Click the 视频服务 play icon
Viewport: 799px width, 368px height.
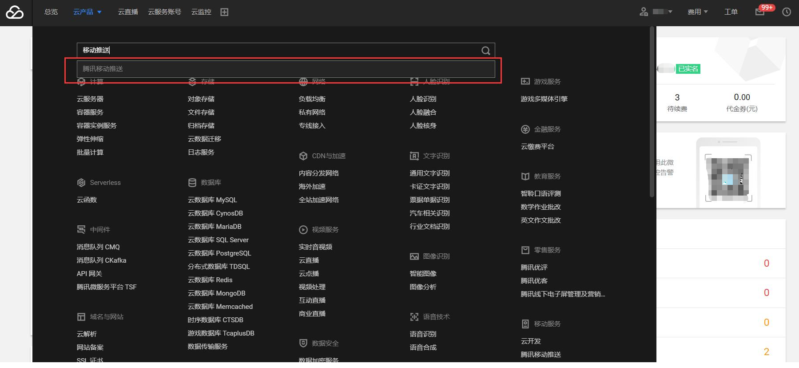tap(303, 230)
